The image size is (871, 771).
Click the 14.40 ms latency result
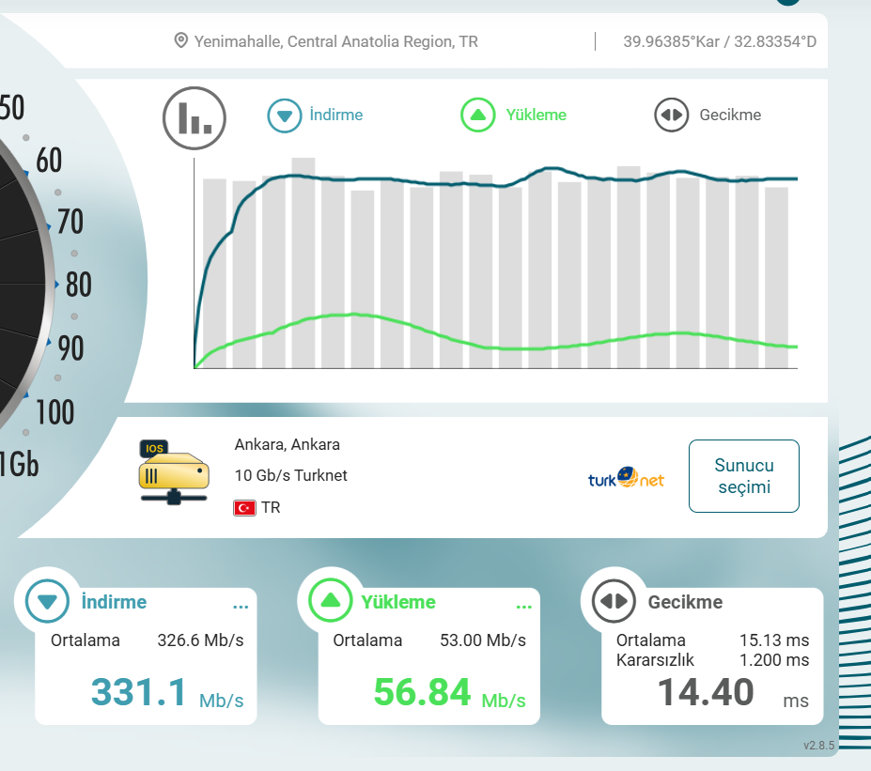point(733,693)
